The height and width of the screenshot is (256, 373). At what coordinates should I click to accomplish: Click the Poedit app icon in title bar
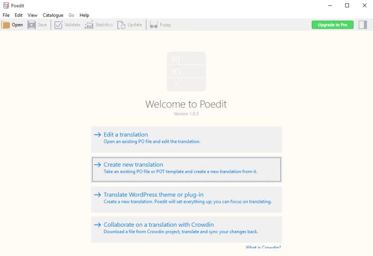(x=6, y=5)
